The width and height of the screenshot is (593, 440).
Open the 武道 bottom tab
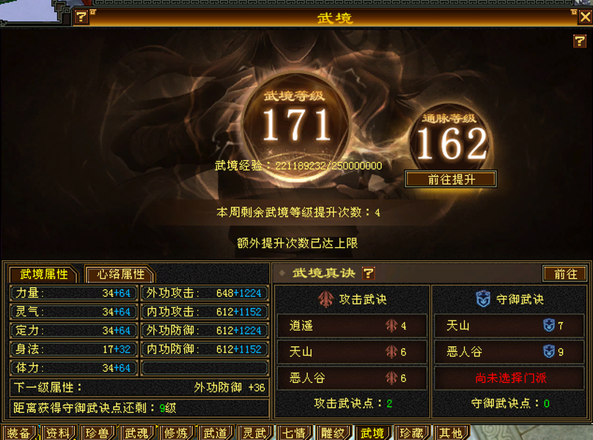tap(216, 433)
